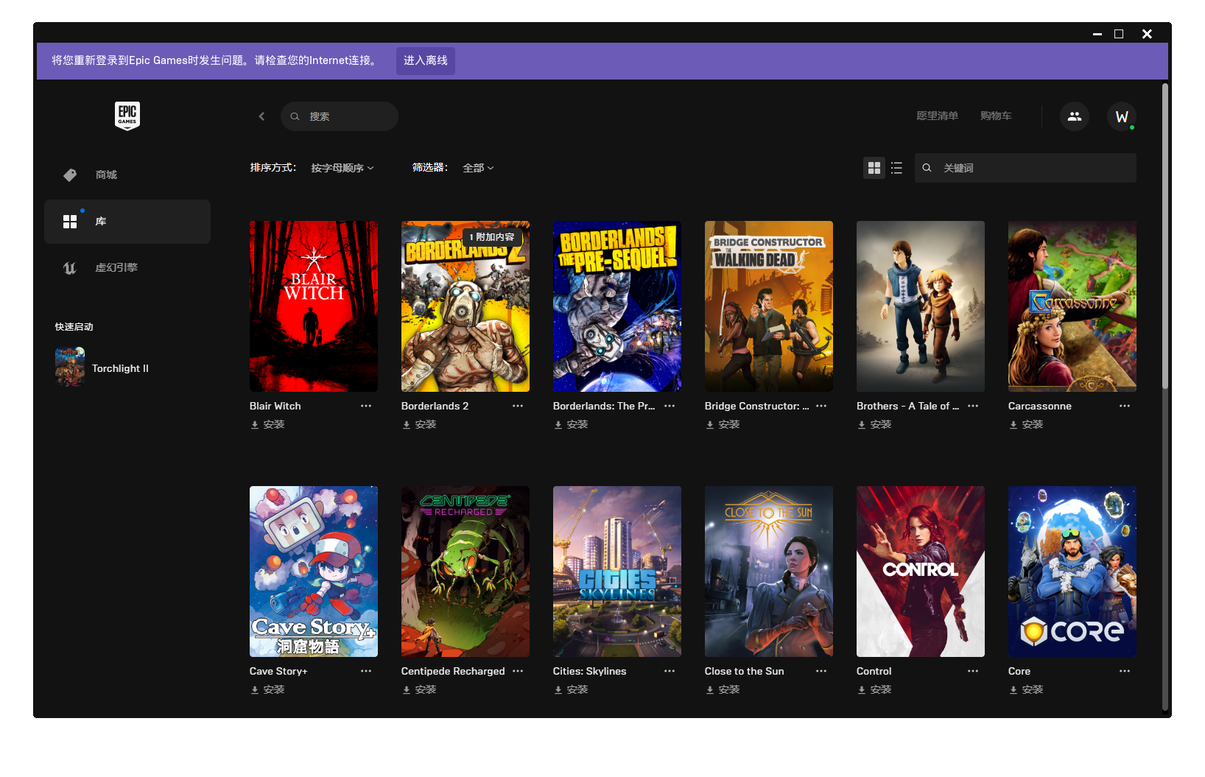Switch to list view
Screen dimensions: 1205x777
click(896, 168)
